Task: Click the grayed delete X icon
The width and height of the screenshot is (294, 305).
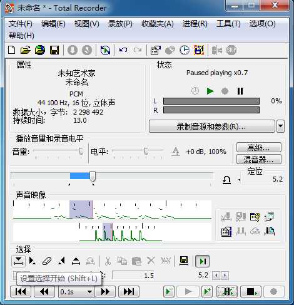Action: coord(151,261)
